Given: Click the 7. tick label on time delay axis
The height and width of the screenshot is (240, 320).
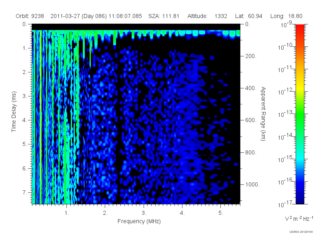Looking at the screenshot, I should click(x=24, y=192).
